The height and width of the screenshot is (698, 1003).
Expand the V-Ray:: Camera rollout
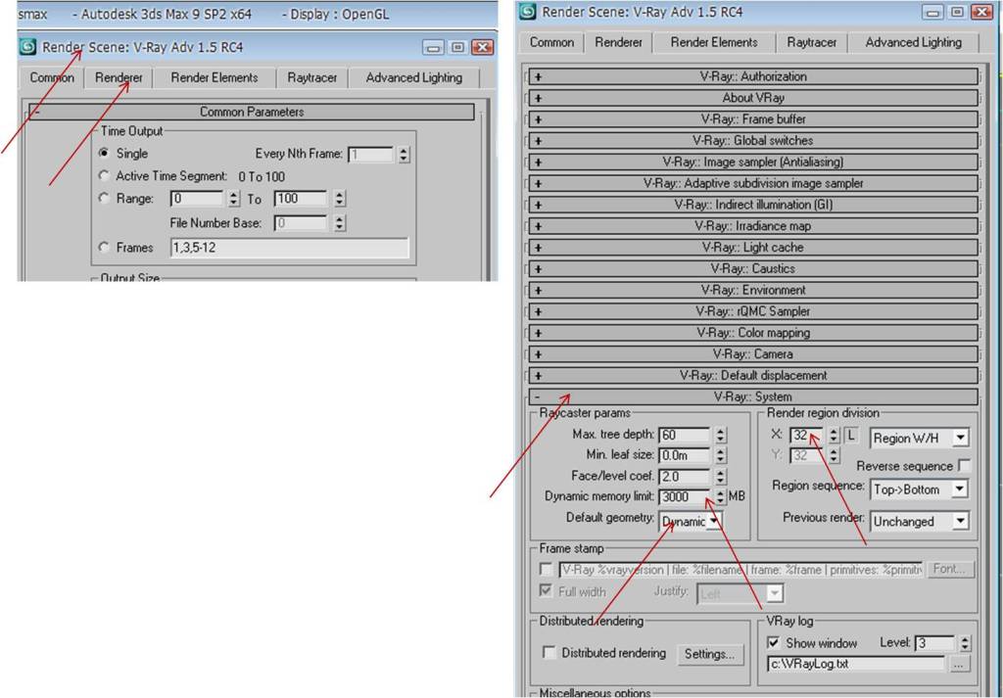coord(753,354)
